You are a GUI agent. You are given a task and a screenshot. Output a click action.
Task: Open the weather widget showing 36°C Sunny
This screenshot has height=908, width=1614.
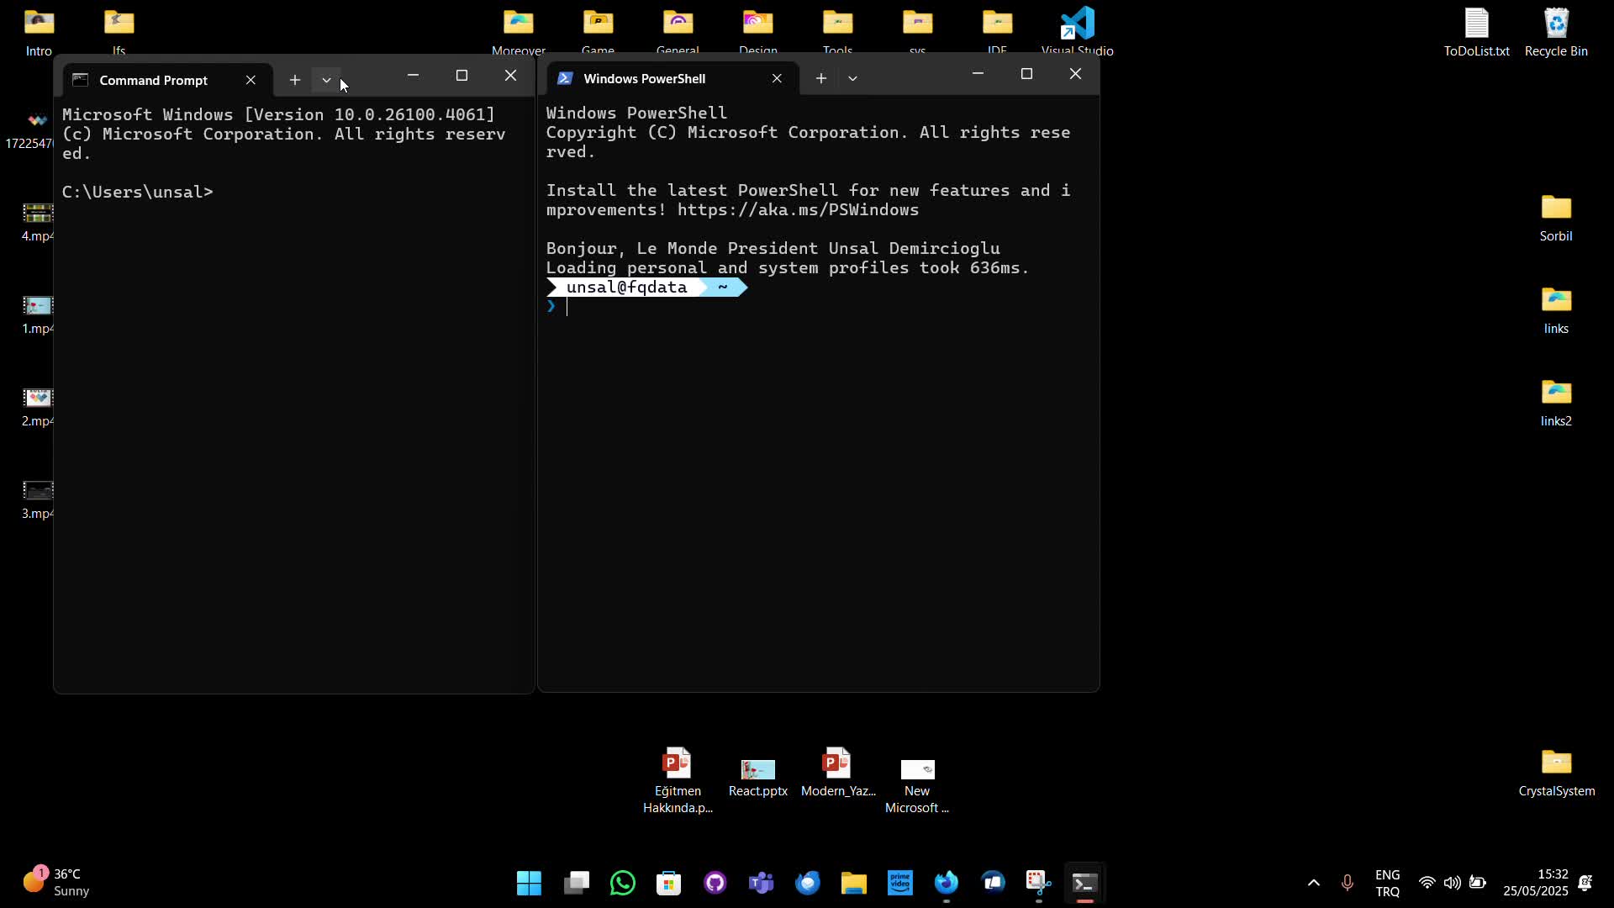55,883
